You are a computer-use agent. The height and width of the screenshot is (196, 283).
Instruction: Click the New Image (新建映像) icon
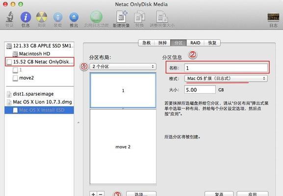122,17
